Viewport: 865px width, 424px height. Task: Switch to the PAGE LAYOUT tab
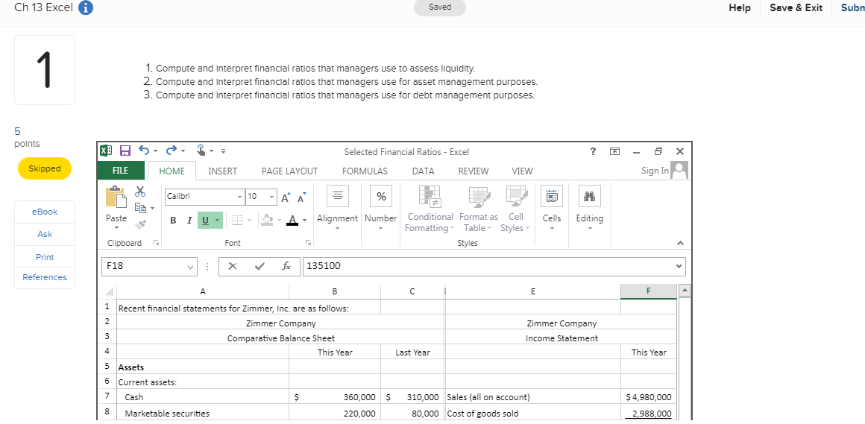(x=289, y=171)
